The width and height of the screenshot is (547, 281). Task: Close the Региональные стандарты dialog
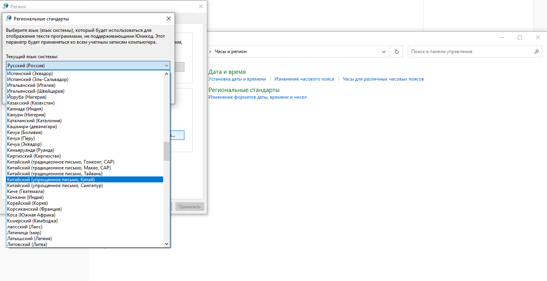pyautogui.click(x=169, y=18)
